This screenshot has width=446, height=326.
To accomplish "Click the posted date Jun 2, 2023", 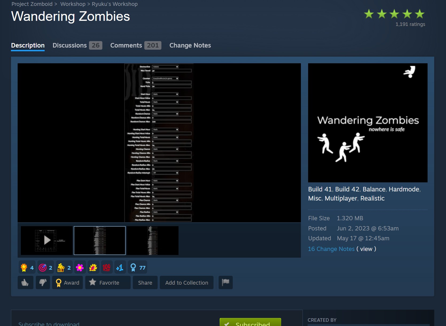I will 368,229.
